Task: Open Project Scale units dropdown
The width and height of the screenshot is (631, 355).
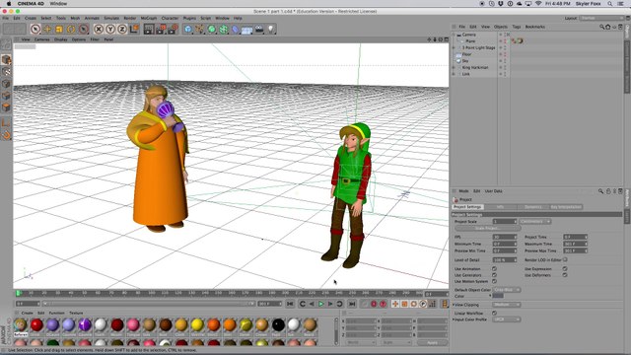Action: pyautogui.click(x=534, y=222)
